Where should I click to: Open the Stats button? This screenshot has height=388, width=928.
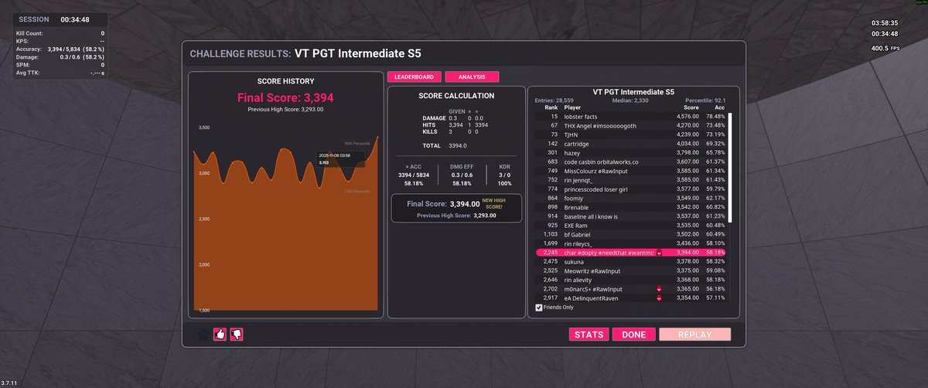(589, 335)
